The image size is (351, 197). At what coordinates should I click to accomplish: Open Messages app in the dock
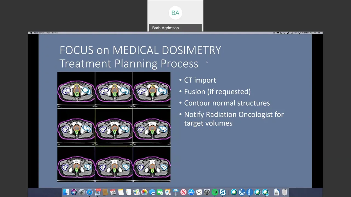[x=152, y=192]
